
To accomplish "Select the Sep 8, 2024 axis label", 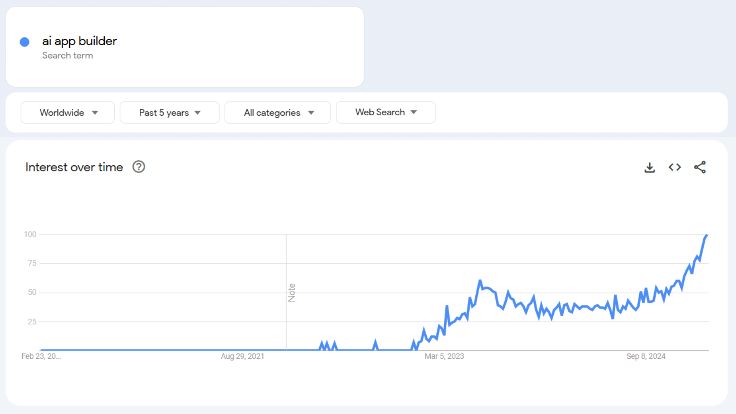I will (x=645, y=356).
